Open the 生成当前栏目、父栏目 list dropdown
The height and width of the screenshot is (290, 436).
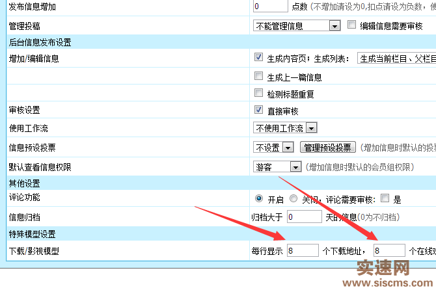pos(396,59)
